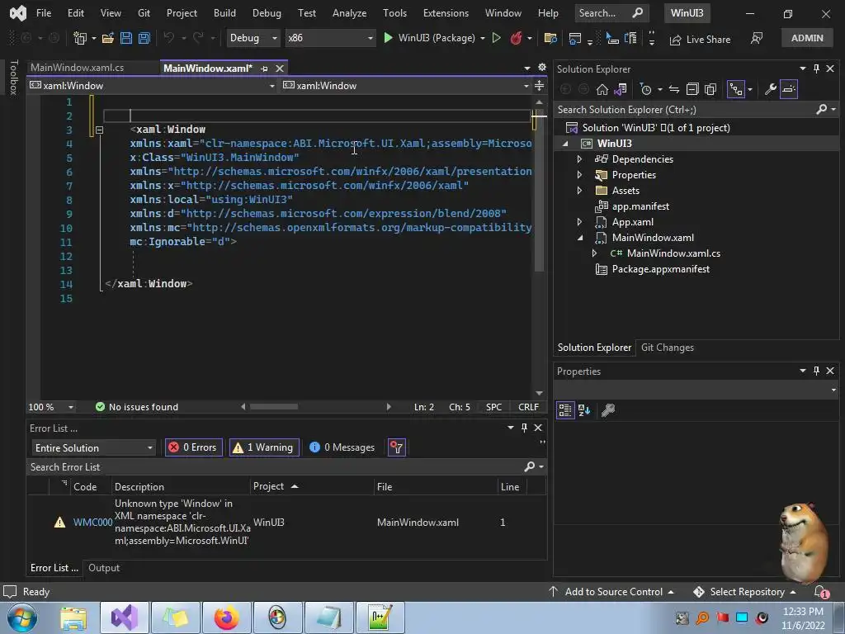This screenshot has width=845, height=634.
Task: Collapse the MainWindow.xaml node
Action: point(580,238)
